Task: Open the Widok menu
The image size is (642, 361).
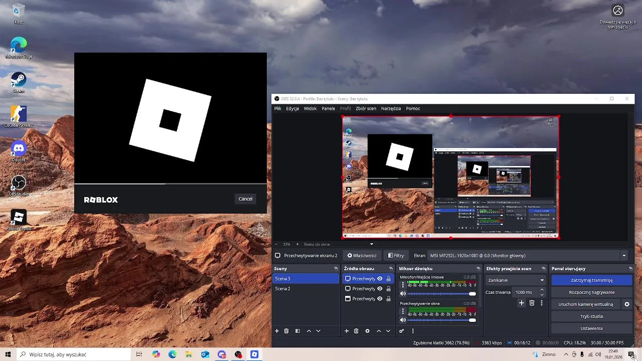Action: (x=310, y=108)
